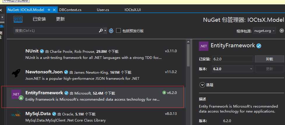
Task: Select the NUnit package title
Action: [32, 51]
